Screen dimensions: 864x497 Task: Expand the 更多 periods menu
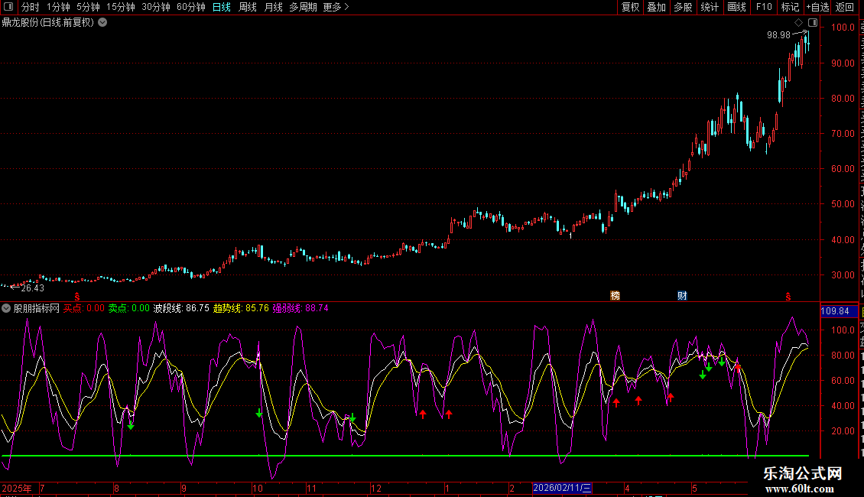[x=336, y=7]
